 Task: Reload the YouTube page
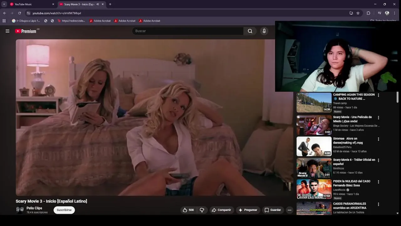(19, 13)
